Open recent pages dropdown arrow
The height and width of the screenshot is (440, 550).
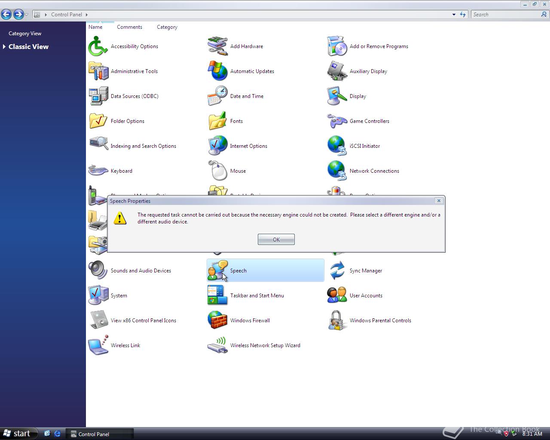[27, 15]
